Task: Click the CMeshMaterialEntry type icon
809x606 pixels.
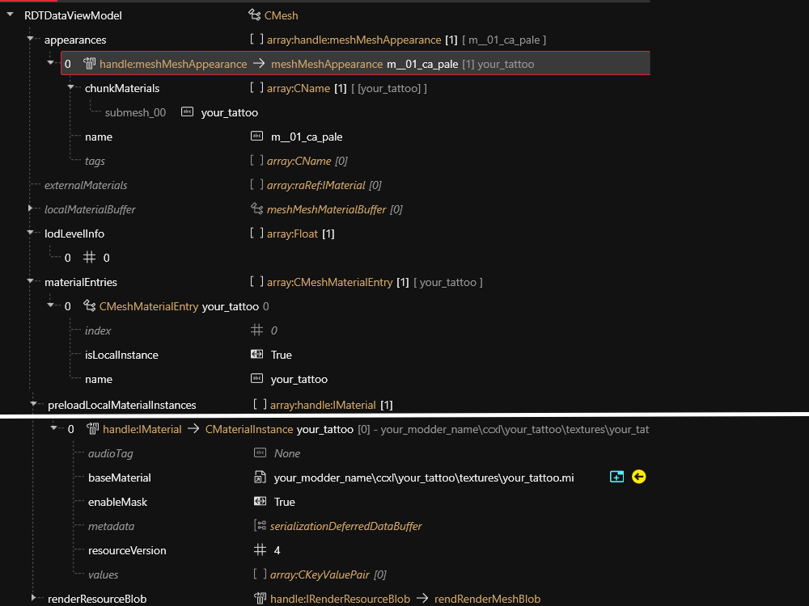Action: (90, 306)
